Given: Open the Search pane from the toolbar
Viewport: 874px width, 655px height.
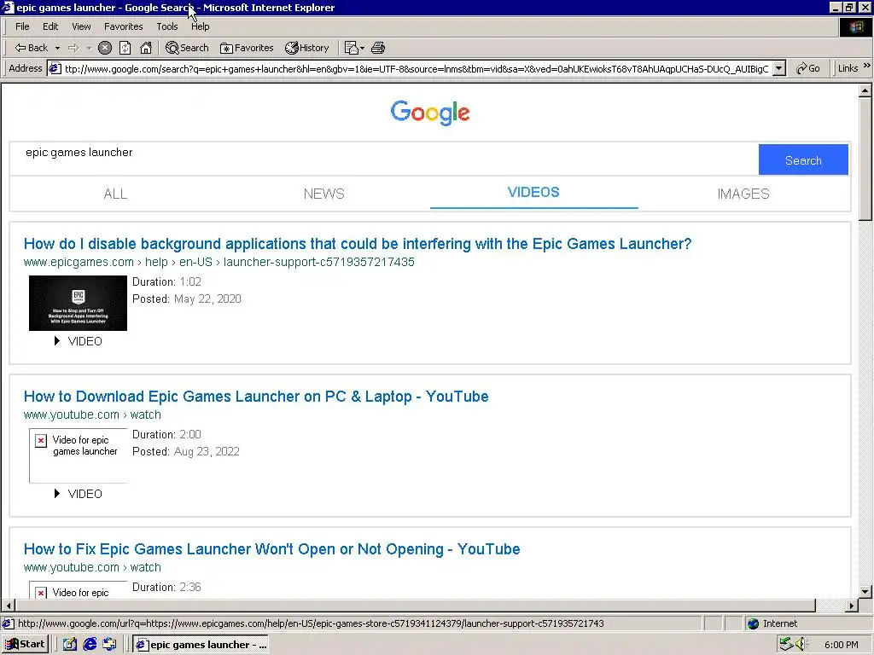Looking at the screenshot, I should pos(187,48).
